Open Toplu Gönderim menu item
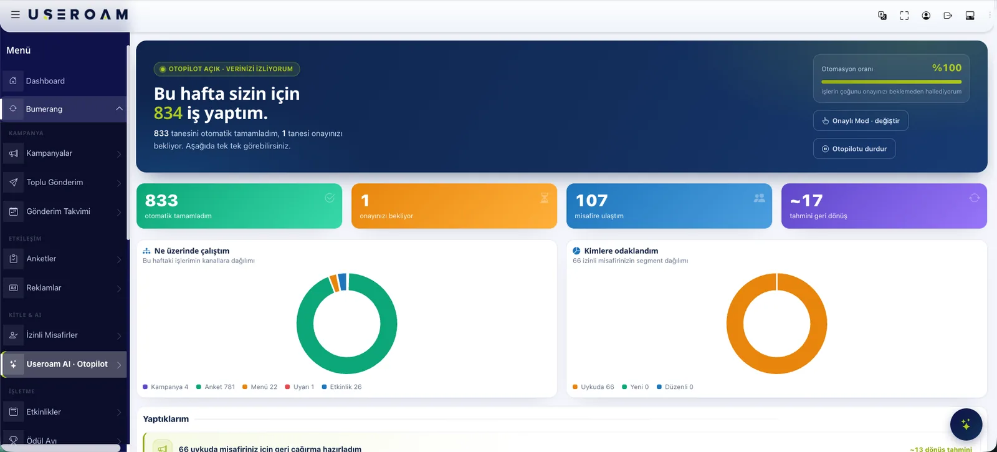The height and width of the screenshot is (452, 997). 64,182
